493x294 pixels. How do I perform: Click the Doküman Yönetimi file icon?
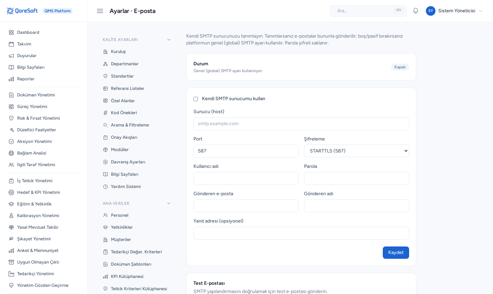click(x=11, y=95)
